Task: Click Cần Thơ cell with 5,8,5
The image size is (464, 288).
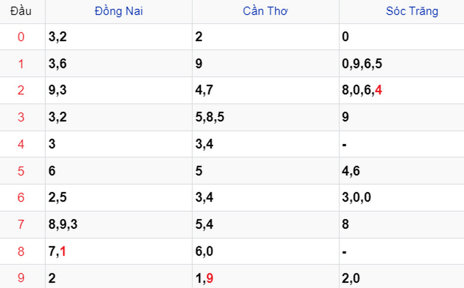Action: (x=266, y=117)
